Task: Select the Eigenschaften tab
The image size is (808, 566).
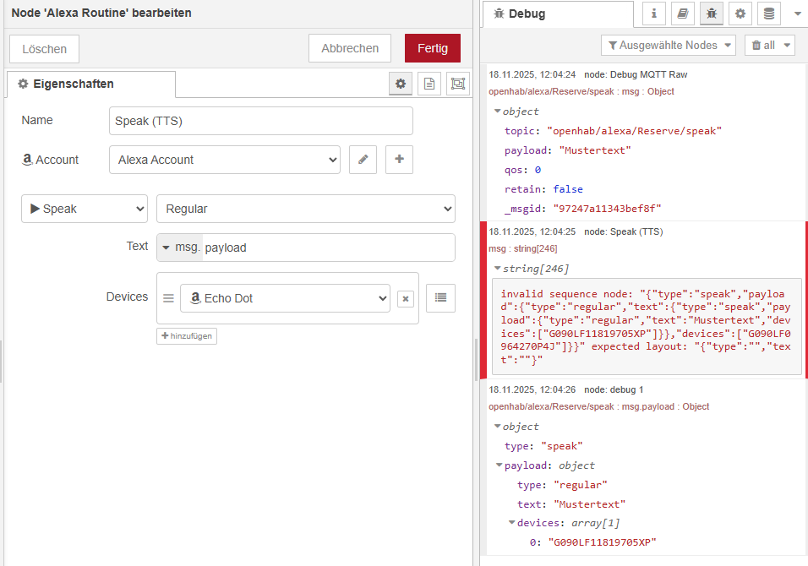Action: pos(90,84)
